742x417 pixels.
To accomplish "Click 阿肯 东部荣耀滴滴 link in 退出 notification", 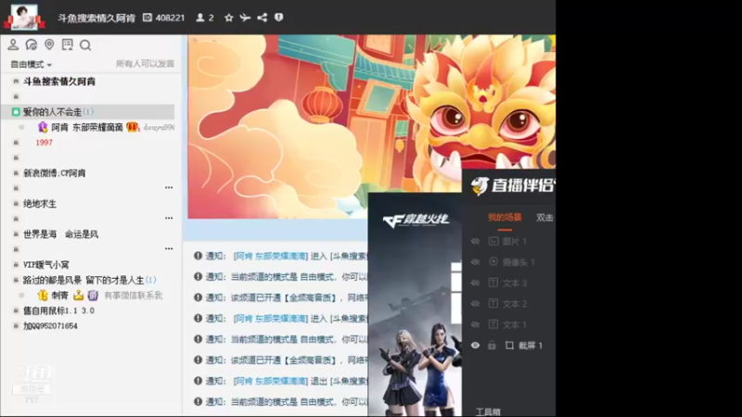I will click(x=271, y=381).
